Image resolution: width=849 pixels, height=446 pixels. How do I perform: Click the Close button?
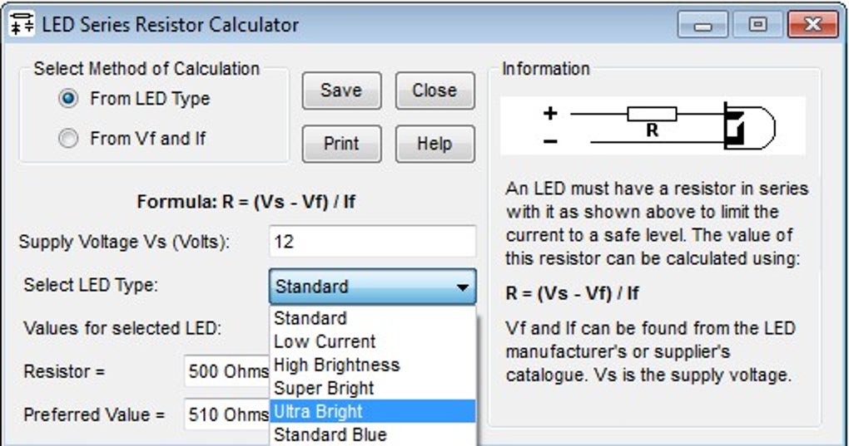click(x=434, y=91)
